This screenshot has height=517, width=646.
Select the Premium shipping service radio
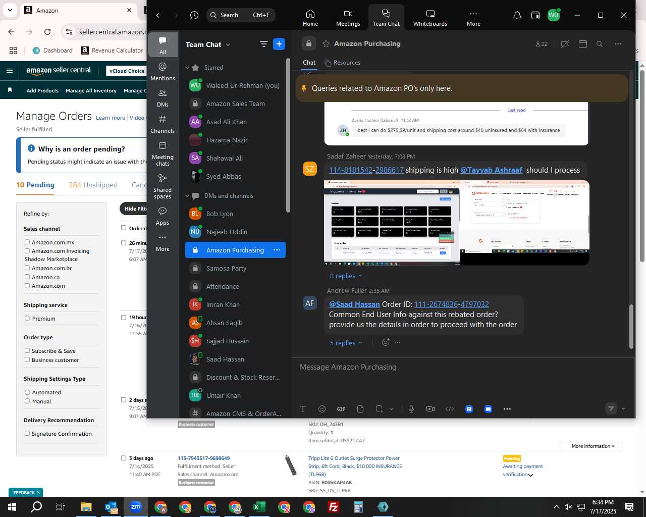point(27,319)
